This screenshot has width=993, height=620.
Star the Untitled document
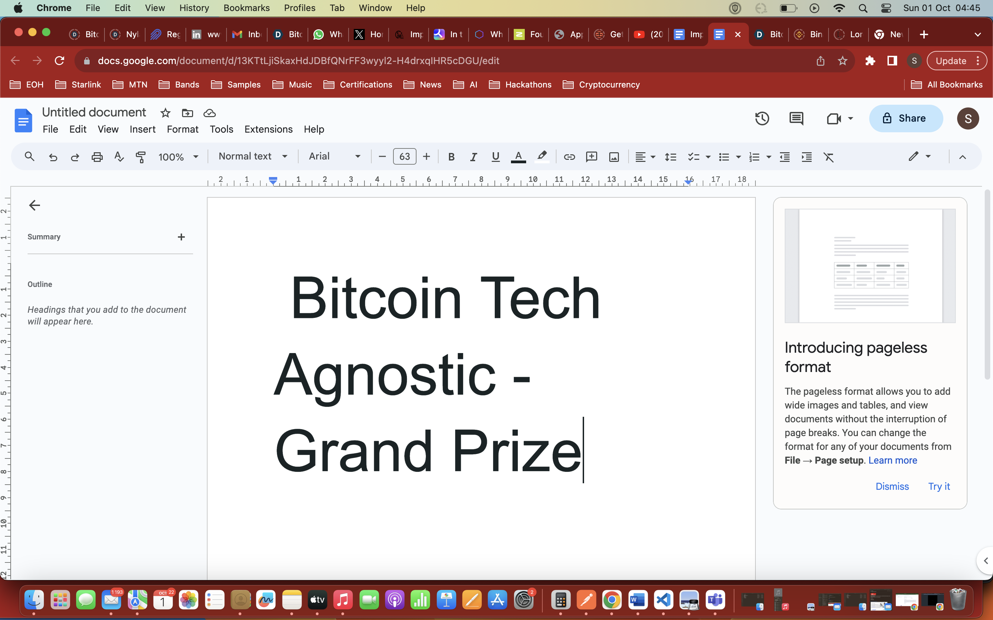[165, 113]
